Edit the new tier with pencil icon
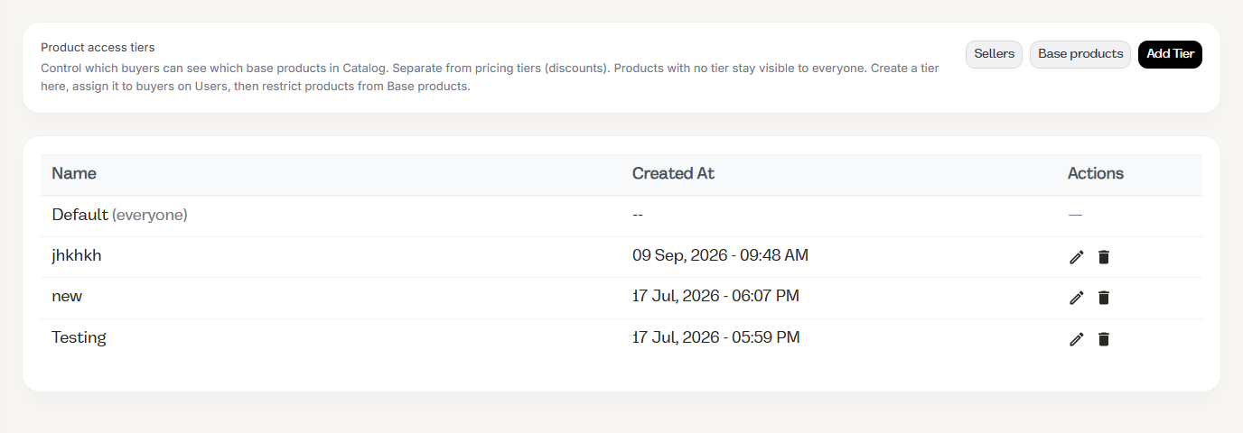The width and height of the screenshot is (1243, 433). point(1076,298)
